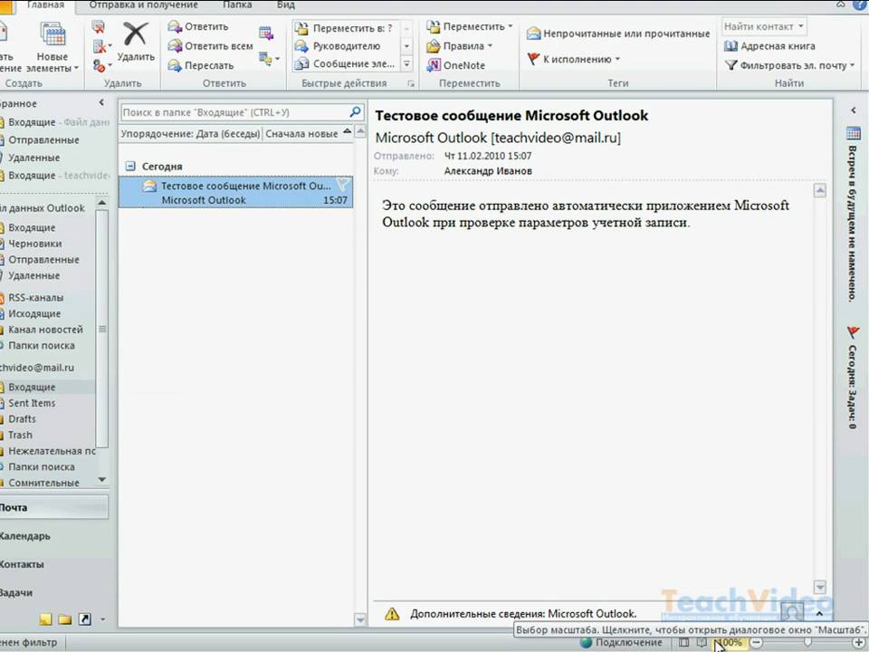Forward the message using Переслать

tap(201, 65)
